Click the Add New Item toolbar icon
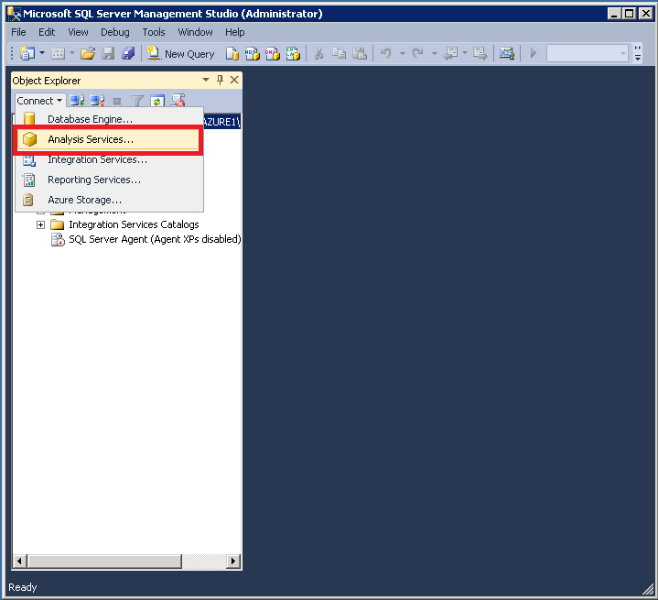658x600 pixels. [58, 53]
